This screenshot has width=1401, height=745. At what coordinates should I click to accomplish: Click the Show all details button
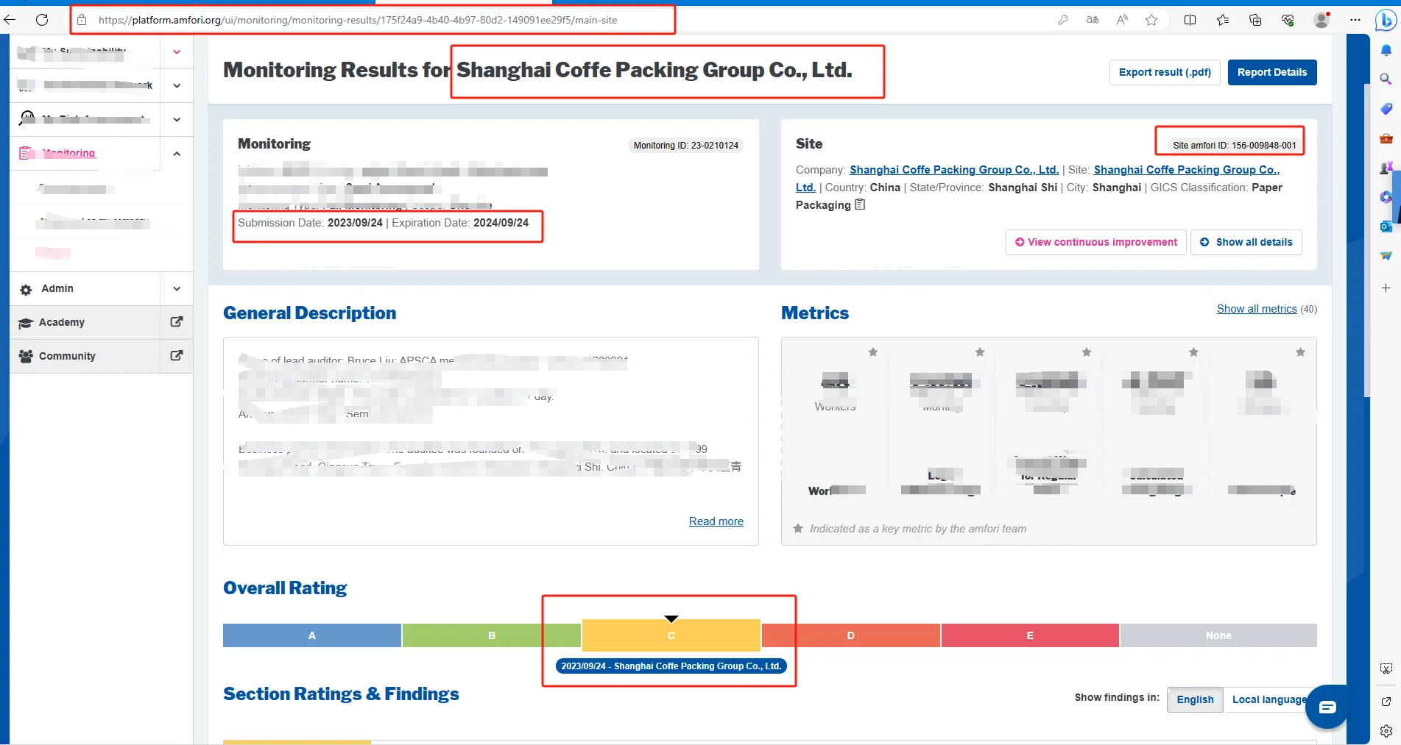tap(1246, 242)
